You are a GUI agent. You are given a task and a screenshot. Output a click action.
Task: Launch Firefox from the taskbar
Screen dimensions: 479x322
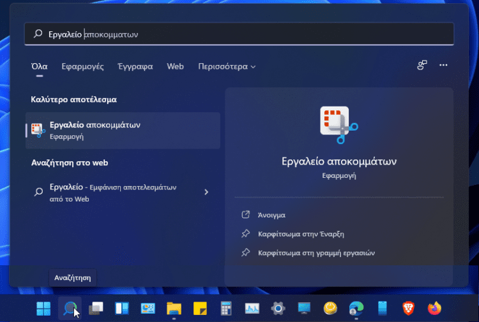coord(434,309)
